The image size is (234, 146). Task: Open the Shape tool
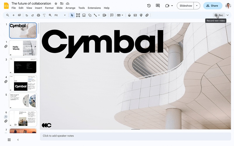point(90,15)
